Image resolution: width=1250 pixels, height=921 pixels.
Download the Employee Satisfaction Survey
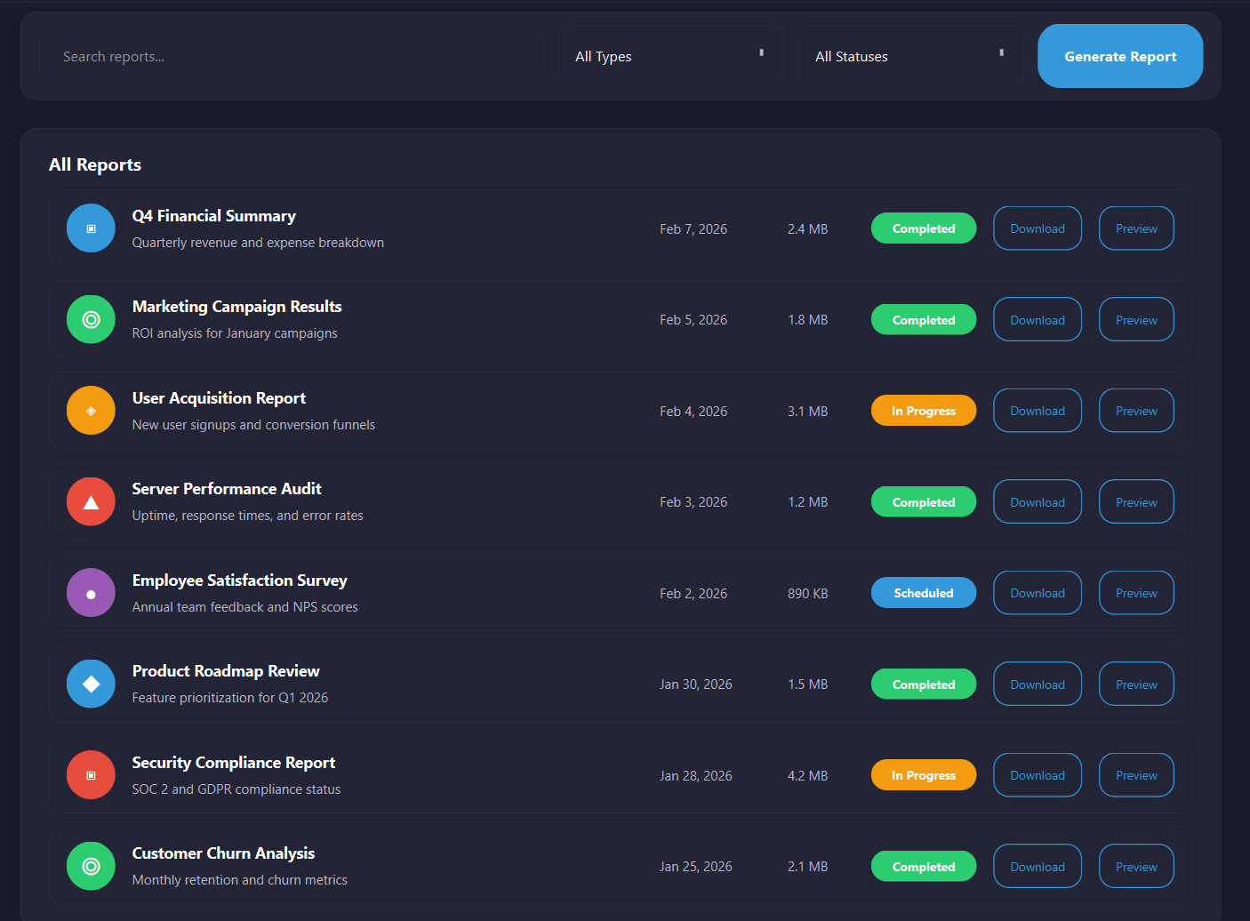(x=1037, y=592)
